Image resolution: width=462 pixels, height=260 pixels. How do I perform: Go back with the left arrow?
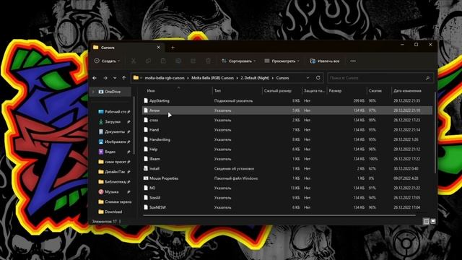[x=95, y=78]
